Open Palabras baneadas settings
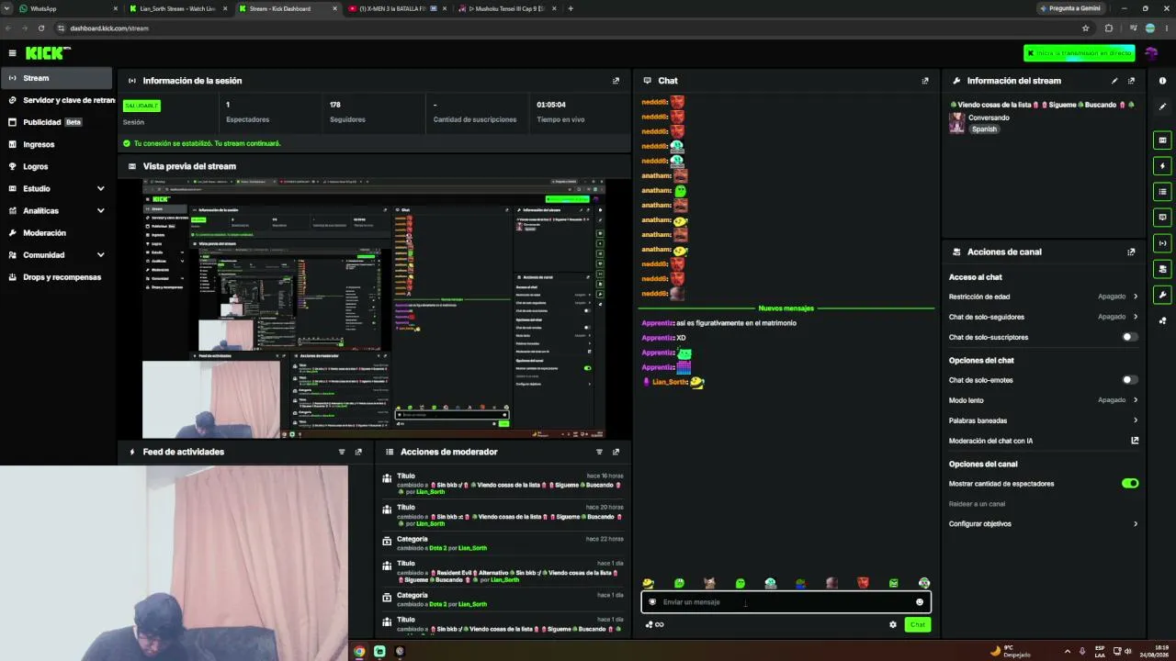Viewport: 1176px width, 661px height. [1044, 420]
